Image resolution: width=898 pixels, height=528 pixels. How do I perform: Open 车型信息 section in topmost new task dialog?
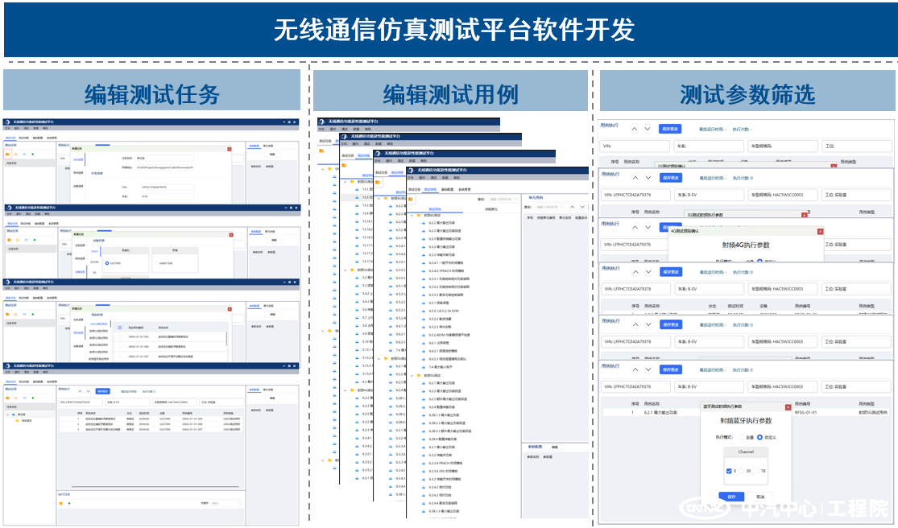[x=96, y=172]
